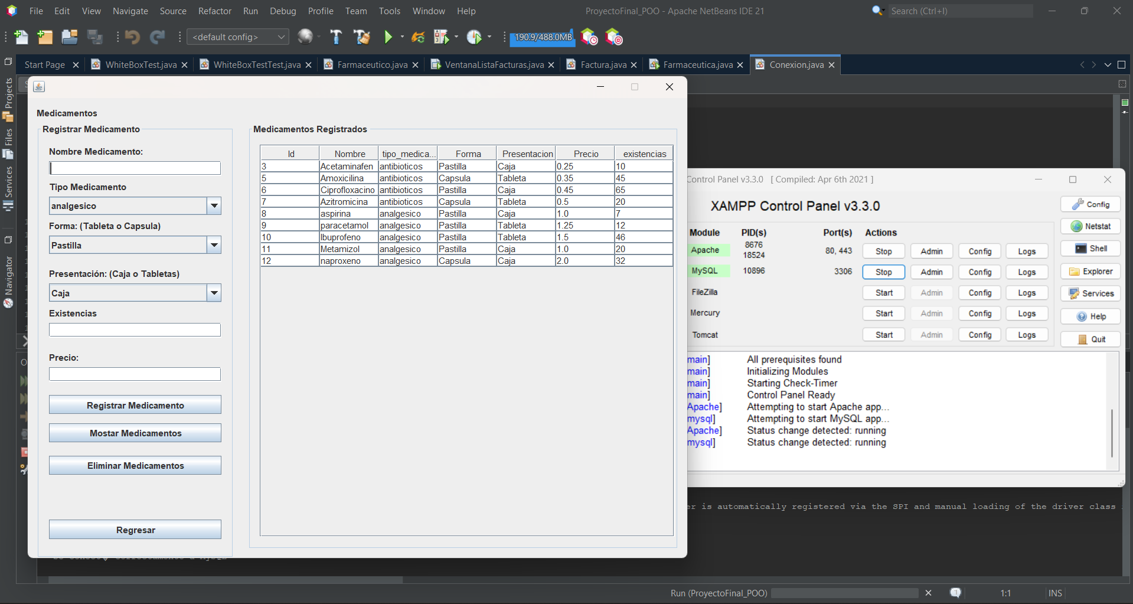1133x604 pixels.
Task: Expand the Profile Project dropdown arrow
Action: (489, 37)
